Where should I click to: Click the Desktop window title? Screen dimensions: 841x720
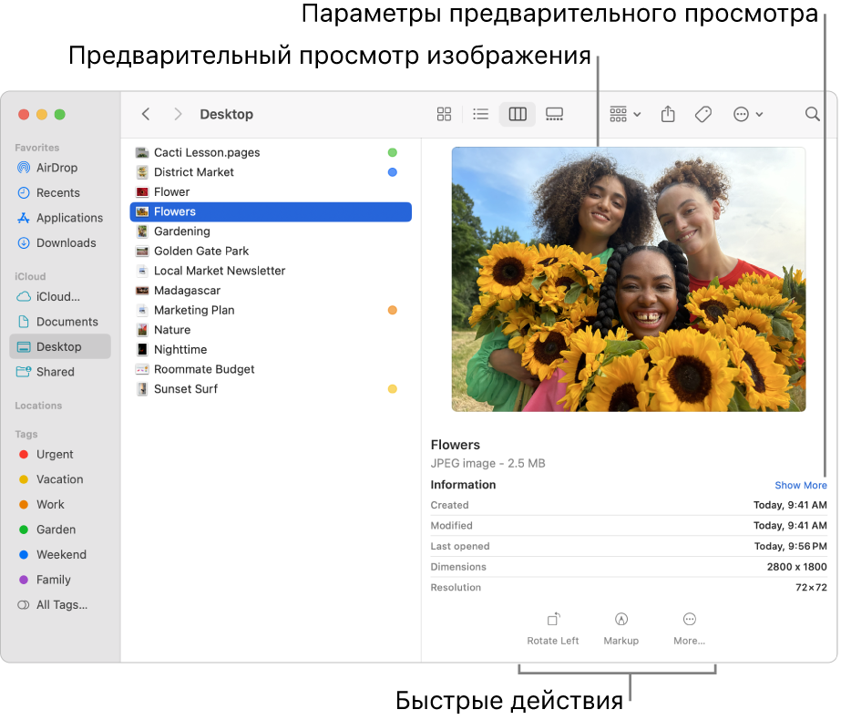pyautogui.click(x=226, y=114)
